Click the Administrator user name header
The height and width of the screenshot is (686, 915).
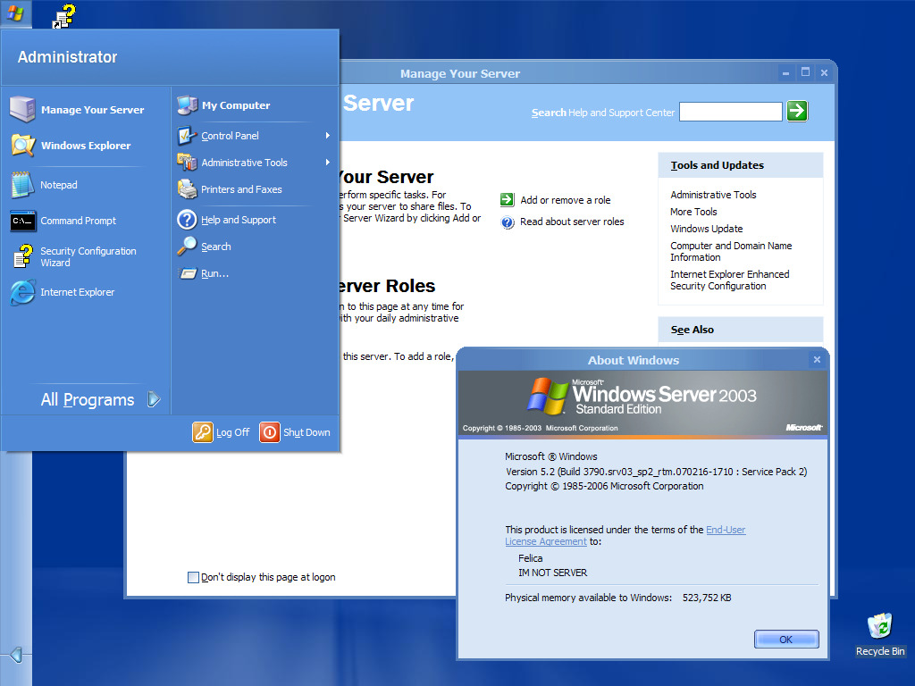(67, 57)
